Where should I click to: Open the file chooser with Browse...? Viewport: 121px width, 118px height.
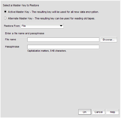point(108,40)
